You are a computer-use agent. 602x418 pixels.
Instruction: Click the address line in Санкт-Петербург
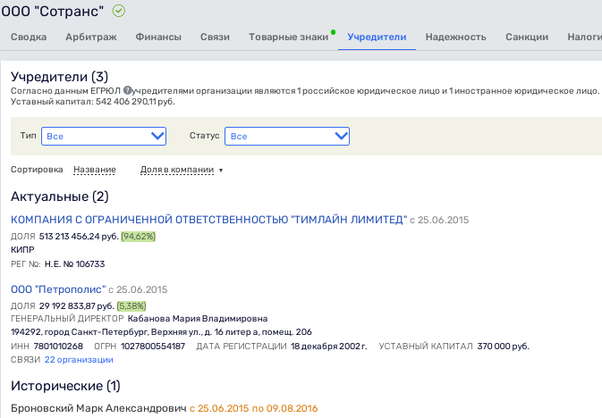(x=161, y=332)
